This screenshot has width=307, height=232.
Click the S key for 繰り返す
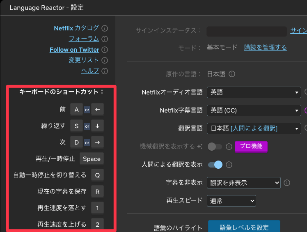point(77,126)
